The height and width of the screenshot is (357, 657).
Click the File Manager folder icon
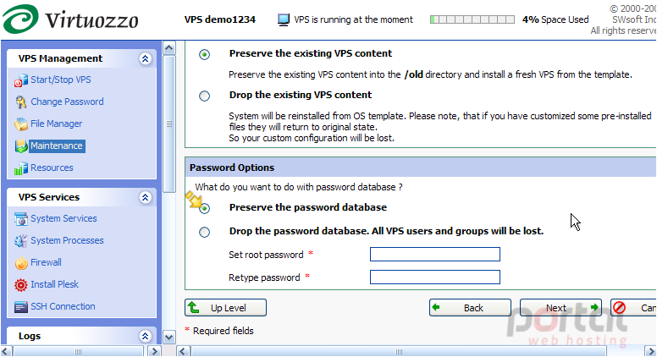click(x=20, y=124)
